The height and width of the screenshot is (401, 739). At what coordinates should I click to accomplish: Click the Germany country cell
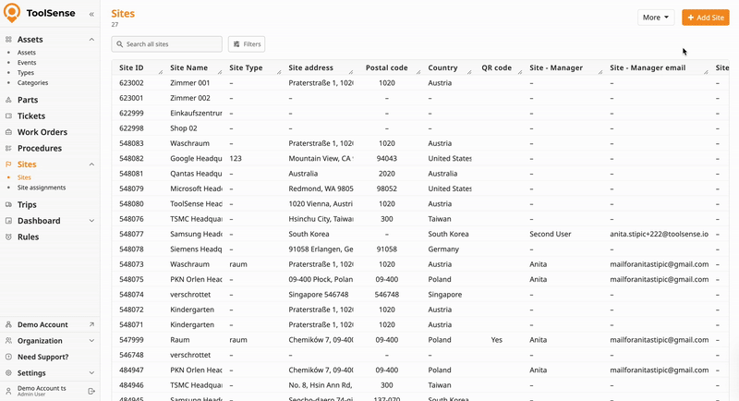[x=443, y=249]
